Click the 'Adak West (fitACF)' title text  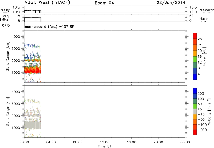47,2
